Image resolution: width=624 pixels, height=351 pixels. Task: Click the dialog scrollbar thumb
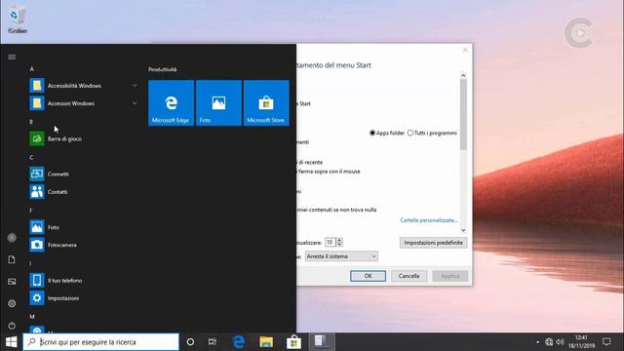463,114
